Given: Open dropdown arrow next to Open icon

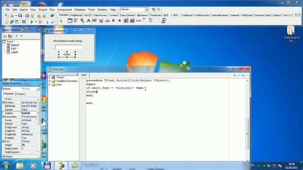Looking at the screenshot, I should (x=16, y=16).
